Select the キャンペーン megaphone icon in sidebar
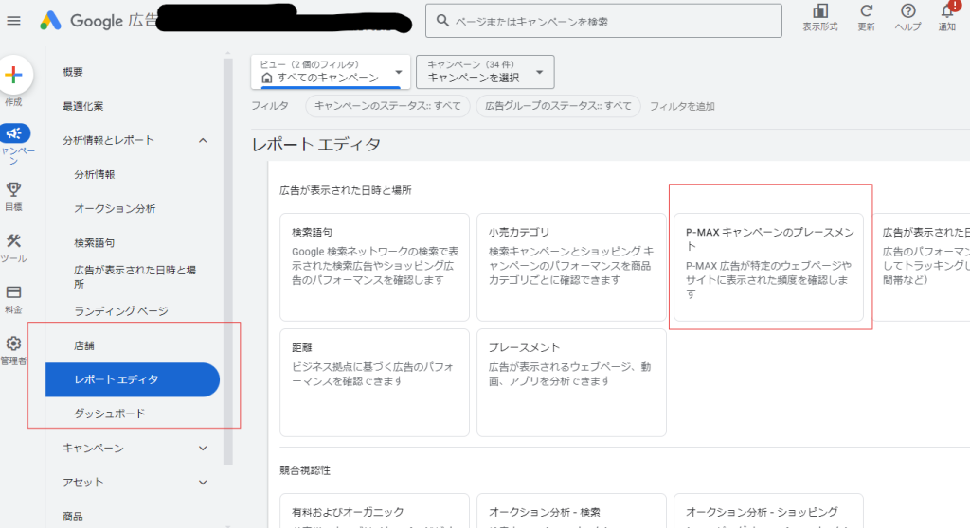Screen dimensions: 970x528 [x=14, y=134]
